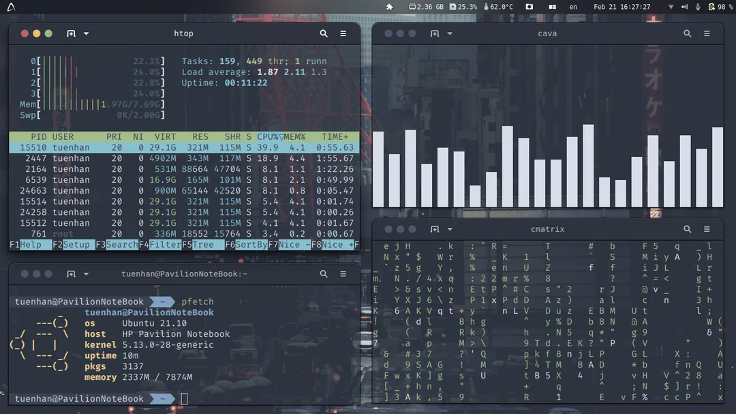Open search in tuenhan@PavilionNoteBook terminal
Image resolution: width=736 pixels, height=414 pixels.
point(324,273)
